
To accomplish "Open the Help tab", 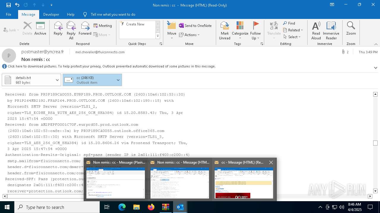I will click(x=71, y=14).
